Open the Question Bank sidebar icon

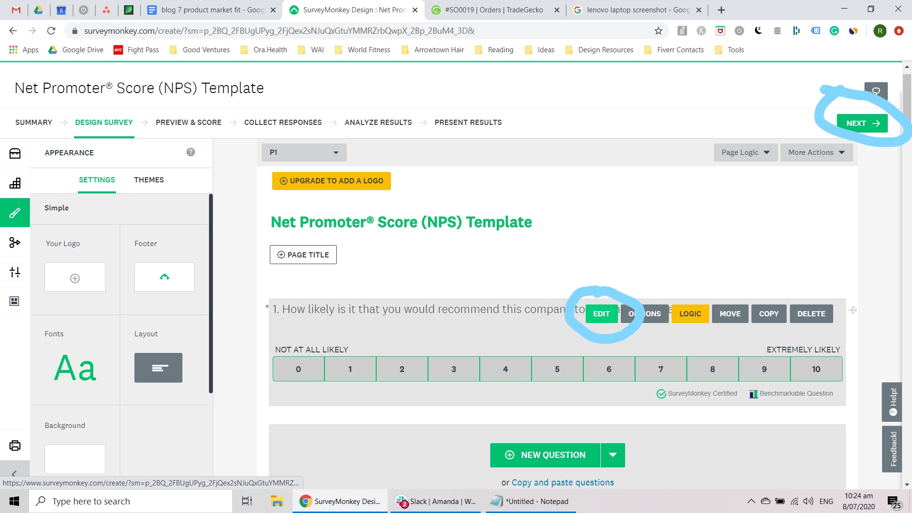(x=15, y=153)
